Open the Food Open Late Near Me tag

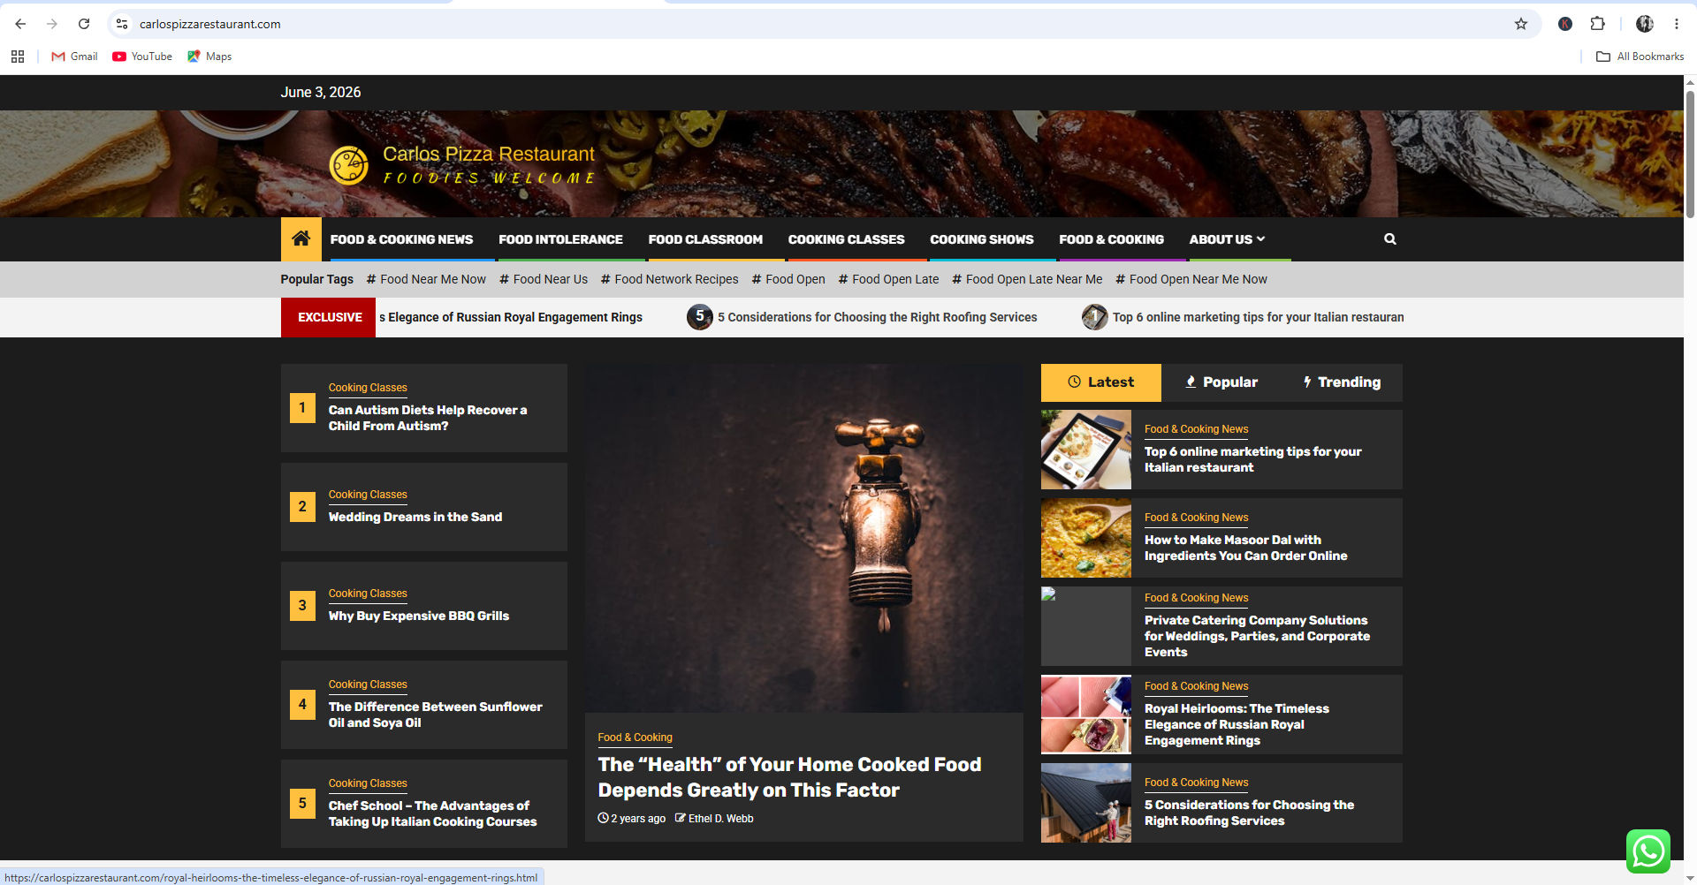tap(1027, 279)
